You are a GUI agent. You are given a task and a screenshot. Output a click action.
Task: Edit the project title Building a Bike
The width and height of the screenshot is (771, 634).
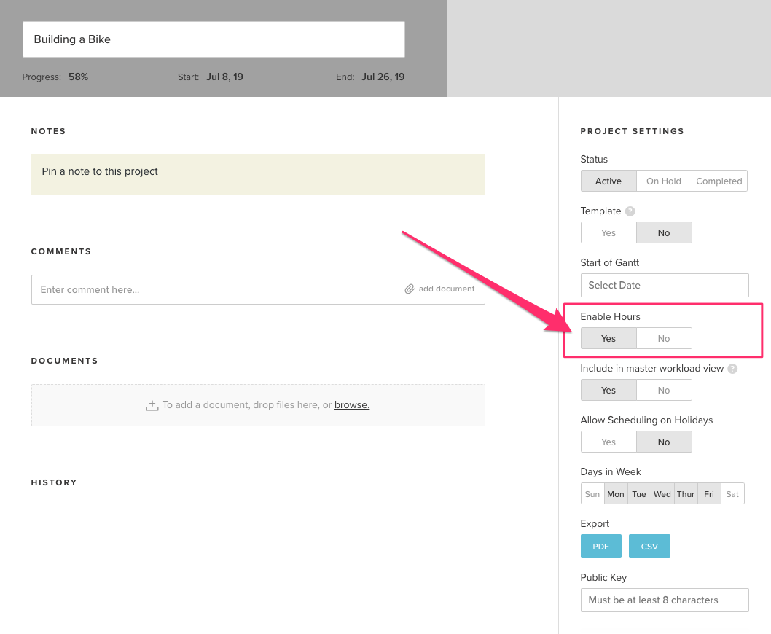pyautogui.click(x=213, y=39)
